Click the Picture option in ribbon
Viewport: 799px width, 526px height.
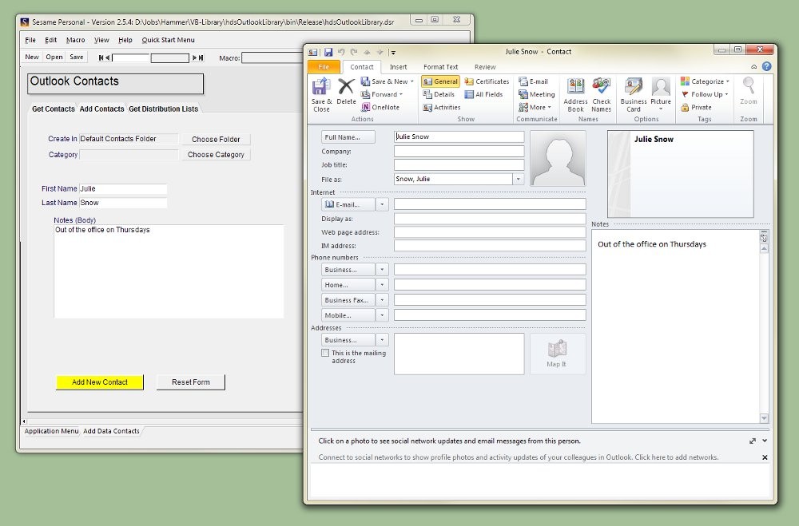point(661,95)
